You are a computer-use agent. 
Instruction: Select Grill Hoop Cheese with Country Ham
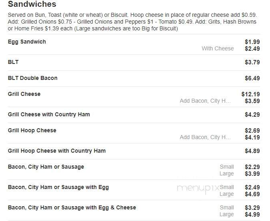click(x=57, y=151)
